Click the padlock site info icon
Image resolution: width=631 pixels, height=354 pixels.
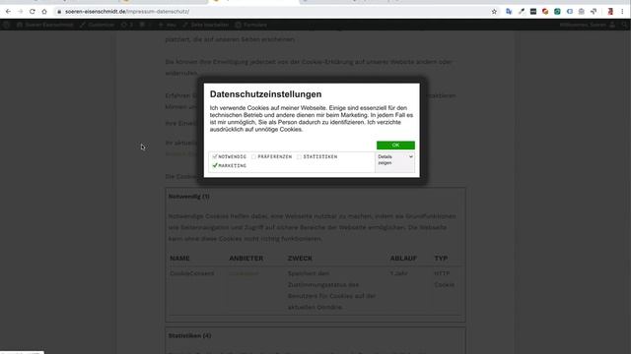pyautogui.click(x=59, y=12)
